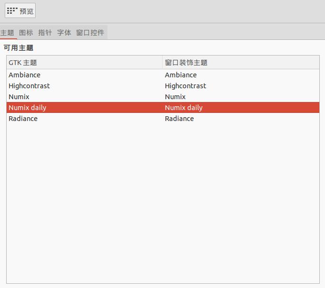Choose Ambiance window decoration theme
This screenshot has width=325, height=288.
click(181, 75)
